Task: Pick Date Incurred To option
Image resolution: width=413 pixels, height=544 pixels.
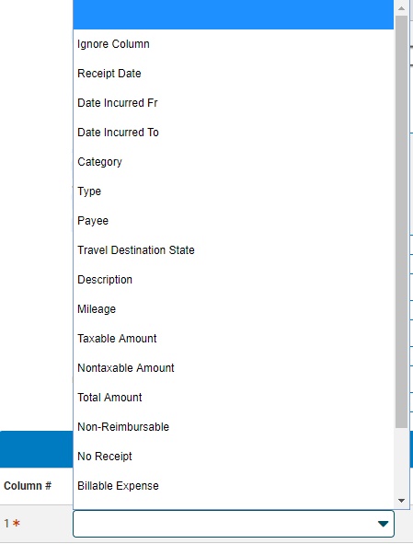Action: coord(234,133)
